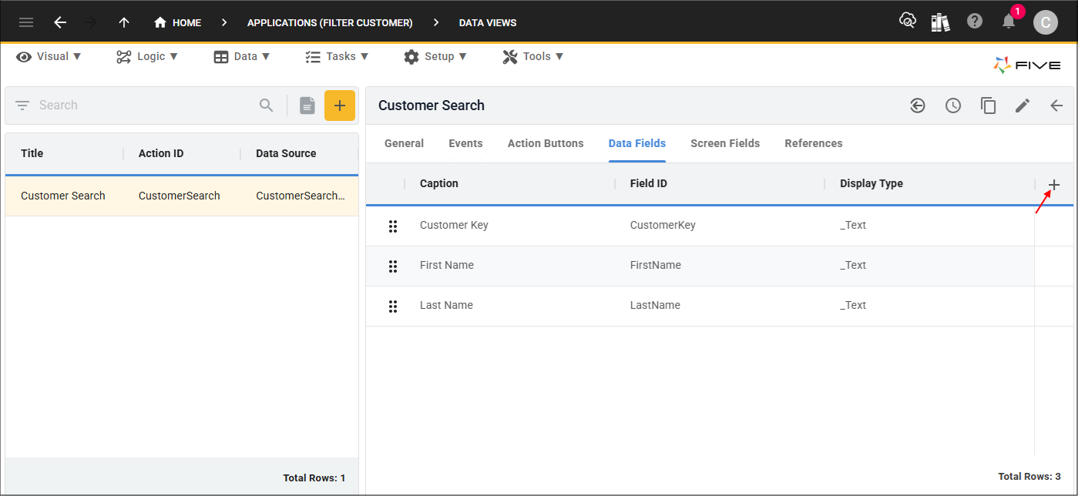Expand the Setup menu
Screen dimensions: 1078x496
(435, 56)
